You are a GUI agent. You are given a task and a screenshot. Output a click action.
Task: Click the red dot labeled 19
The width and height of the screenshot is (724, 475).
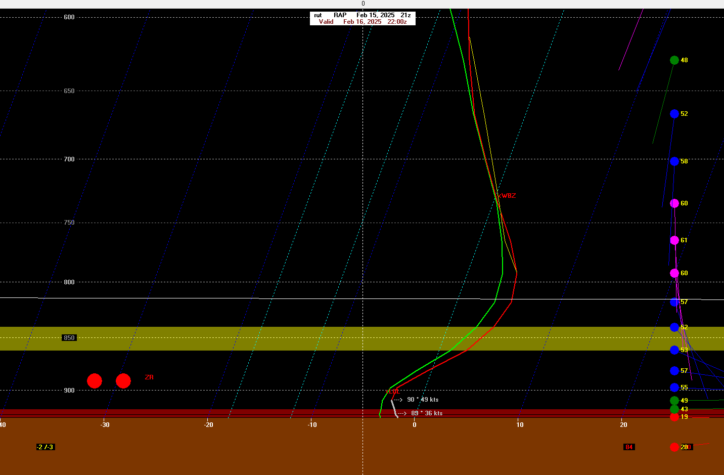[674, 417]
